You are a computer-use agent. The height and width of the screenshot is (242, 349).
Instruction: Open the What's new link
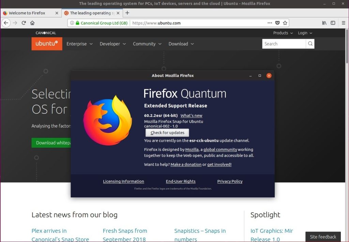point(192,116)
